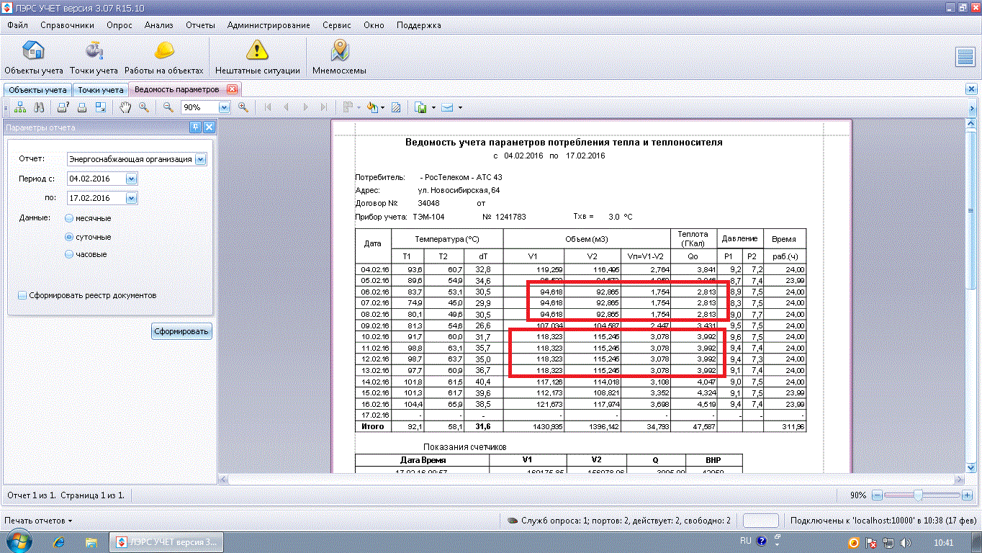This screenshot has width=982, height=553.
Task: Click the page layout icon
Action: coord(100,107)
